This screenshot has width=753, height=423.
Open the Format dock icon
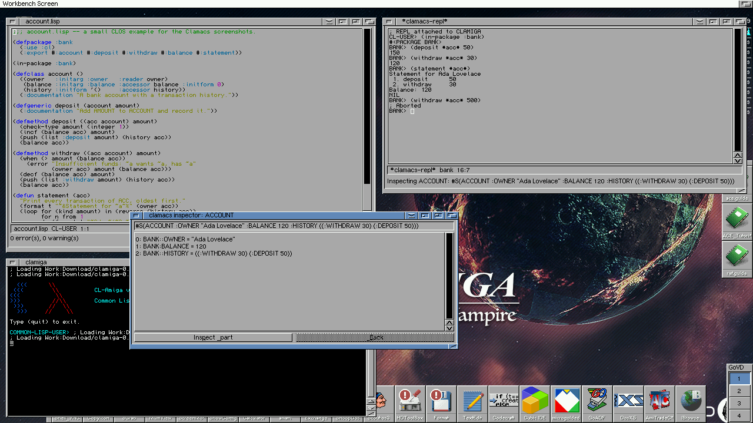pos(441,403)
